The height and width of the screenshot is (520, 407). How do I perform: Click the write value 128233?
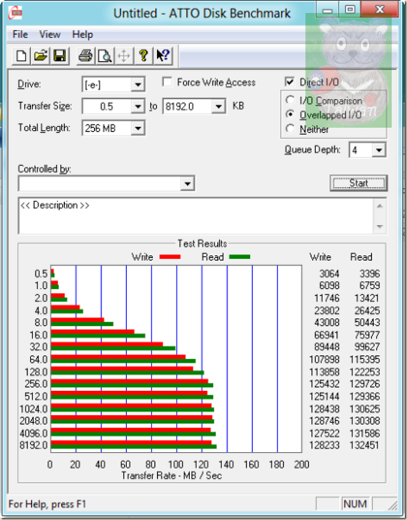324,445
